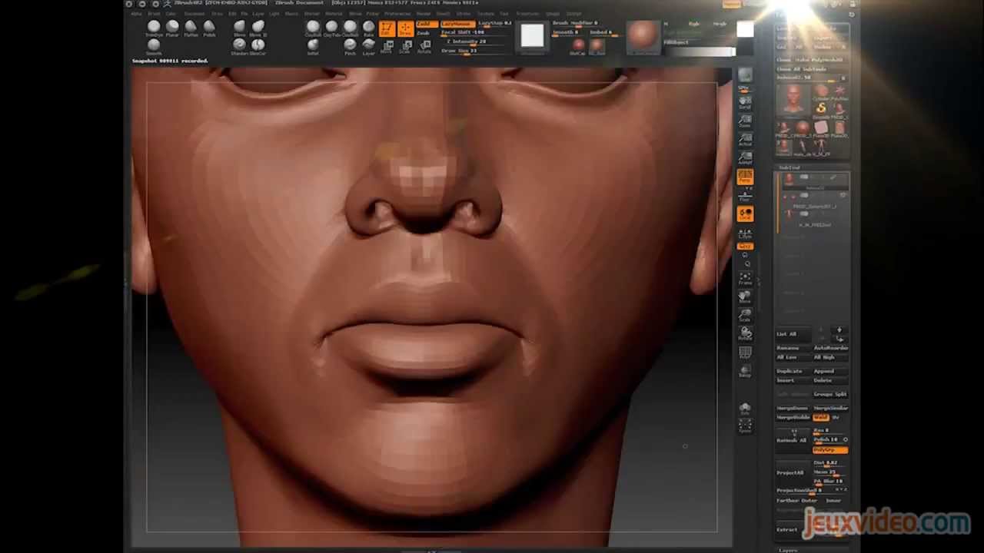This screenshot has width=984, height=553.
Task: Click the FillObject button
Action: (x=676, y=42)
